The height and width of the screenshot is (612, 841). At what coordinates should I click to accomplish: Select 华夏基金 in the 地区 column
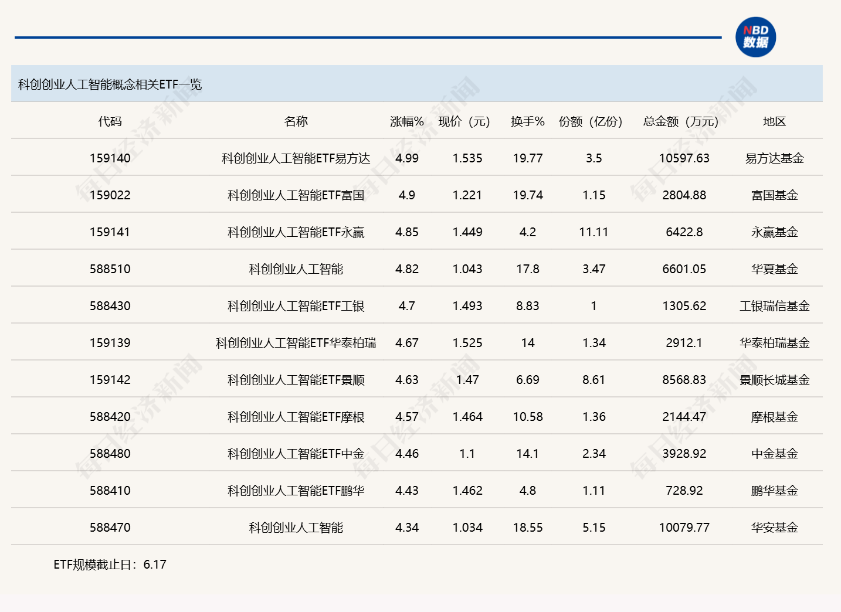[775, 269]
